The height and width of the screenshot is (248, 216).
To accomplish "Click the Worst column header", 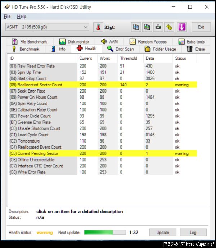I will (x=108, y=58).
